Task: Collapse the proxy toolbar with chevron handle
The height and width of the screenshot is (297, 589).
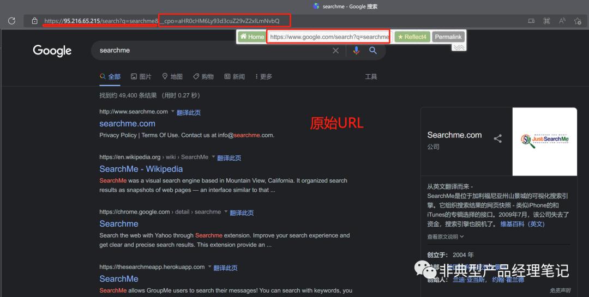Action: (459, 47)
